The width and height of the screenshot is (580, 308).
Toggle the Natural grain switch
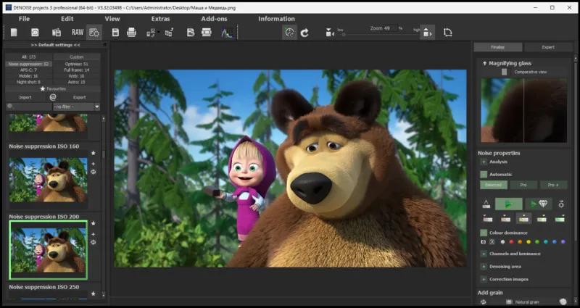tap(563, 301)
